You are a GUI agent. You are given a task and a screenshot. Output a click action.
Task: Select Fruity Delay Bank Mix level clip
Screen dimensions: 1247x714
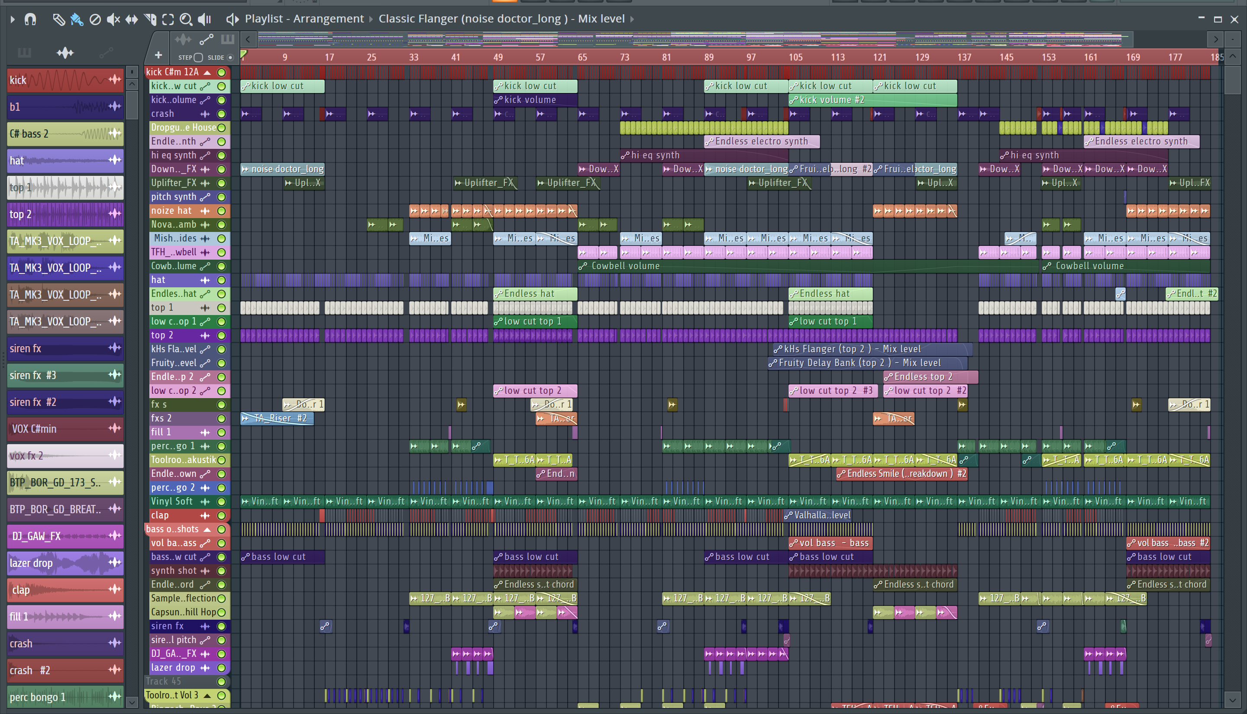pos(867,363)
